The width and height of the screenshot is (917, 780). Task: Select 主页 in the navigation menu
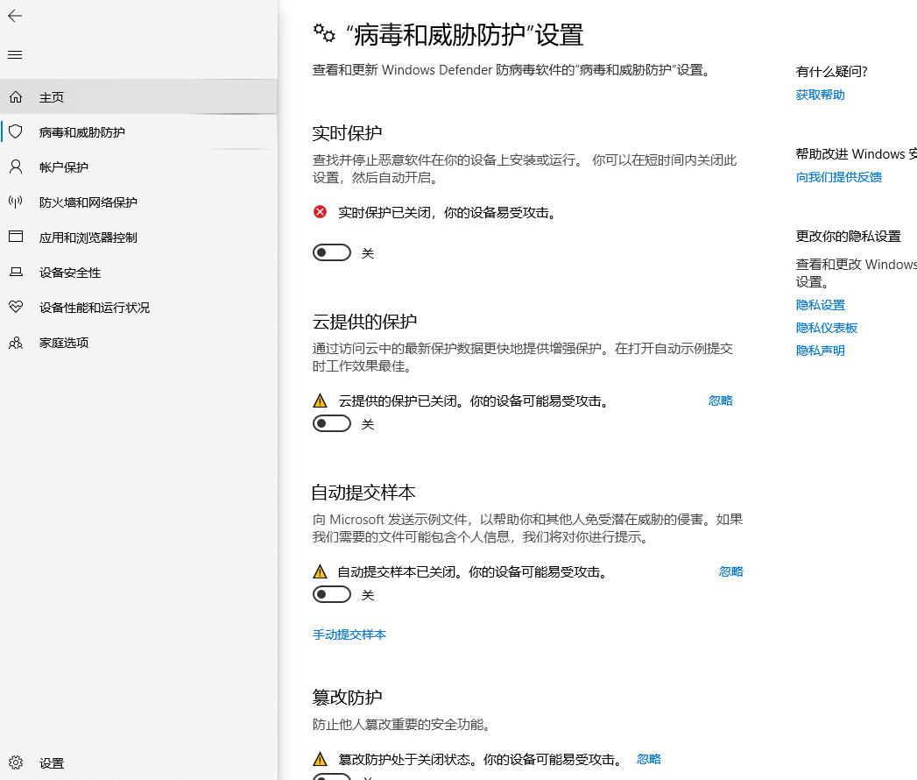click(53, 96)
